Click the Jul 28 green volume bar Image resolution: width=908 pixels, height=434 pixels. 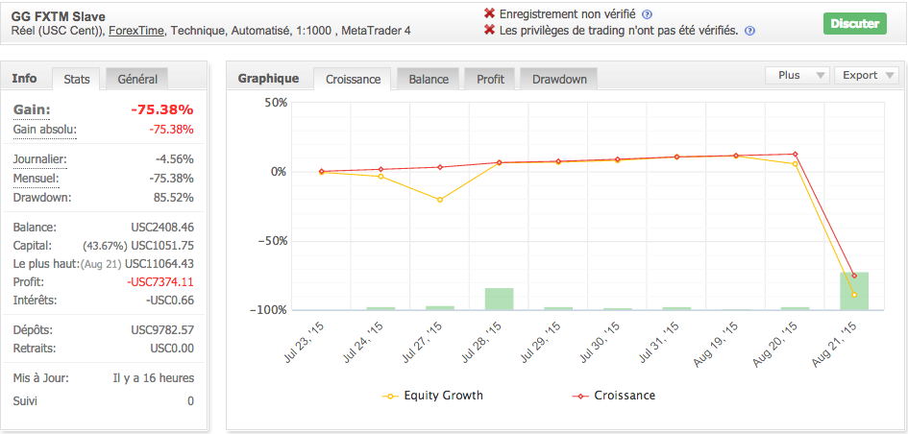499,299
